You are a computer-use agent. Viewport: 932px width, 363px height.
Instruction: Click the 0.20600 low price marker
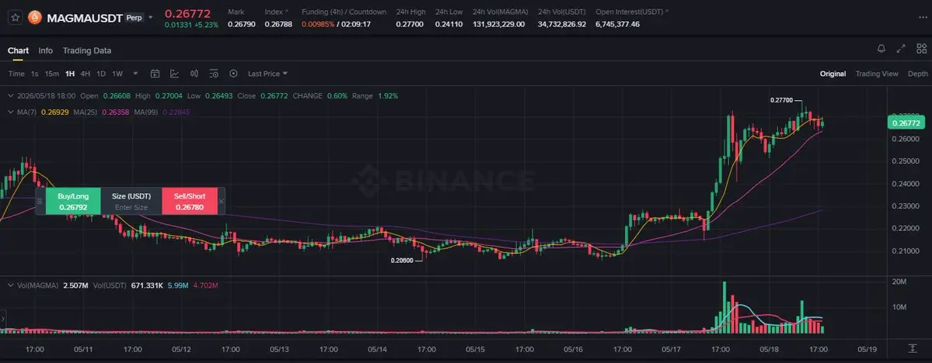click(401, 260)
